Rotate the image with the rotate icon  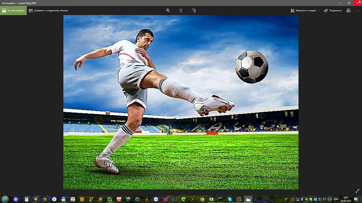[x=194, y=10]
